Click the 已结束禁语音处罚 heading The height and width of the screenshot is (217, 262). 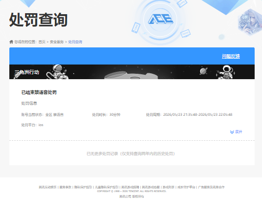pyautogui.click(x=39, y=92)
